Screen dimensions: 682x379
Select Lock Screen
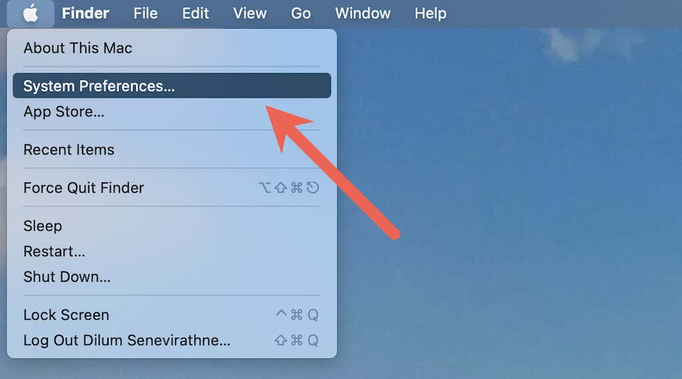tap(172, 315)
